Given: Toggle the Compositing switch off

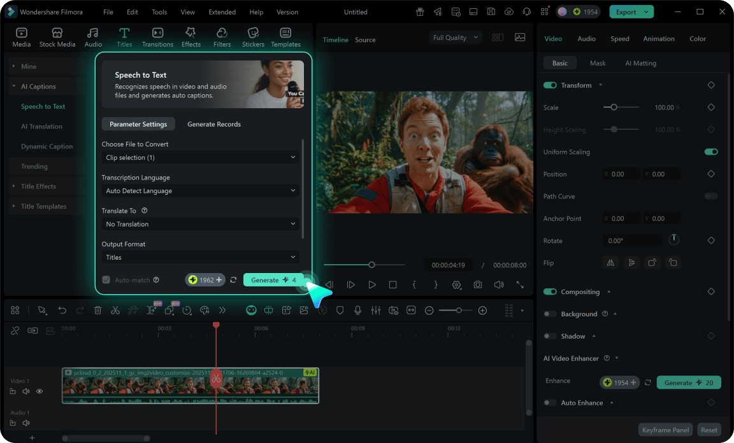Looking at the screenshot, I should click(x=549, y=292).
